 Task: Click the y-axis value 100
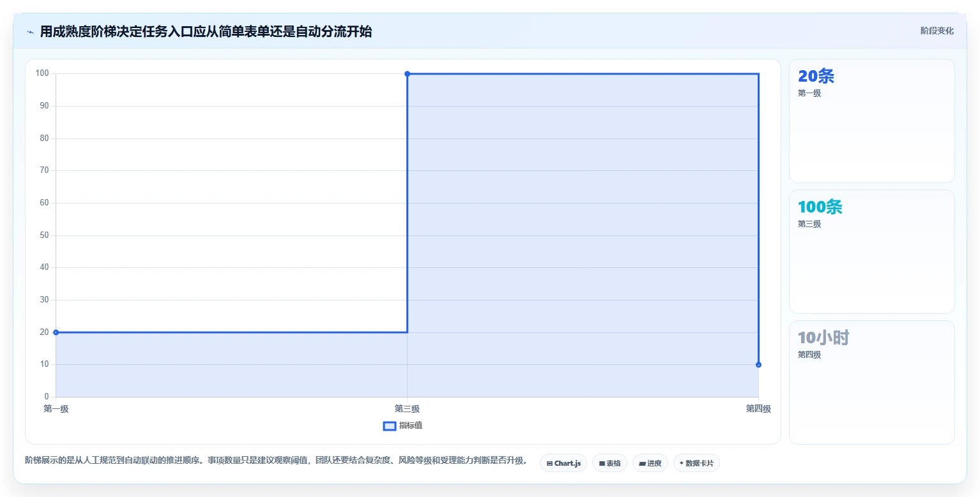42,73
